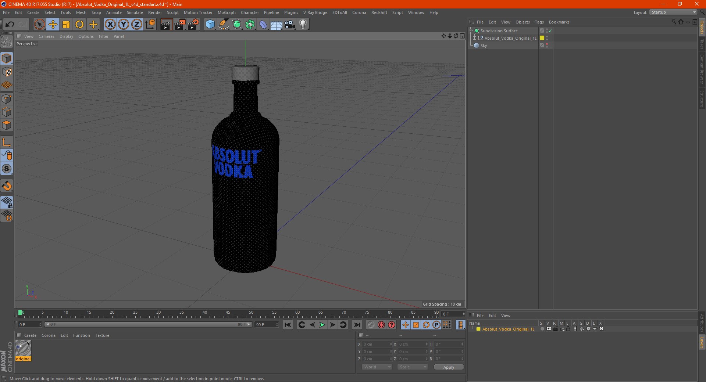Activate the Scale tool icon
Viewport: 706px width, 382px height.
tap(66, 25)
